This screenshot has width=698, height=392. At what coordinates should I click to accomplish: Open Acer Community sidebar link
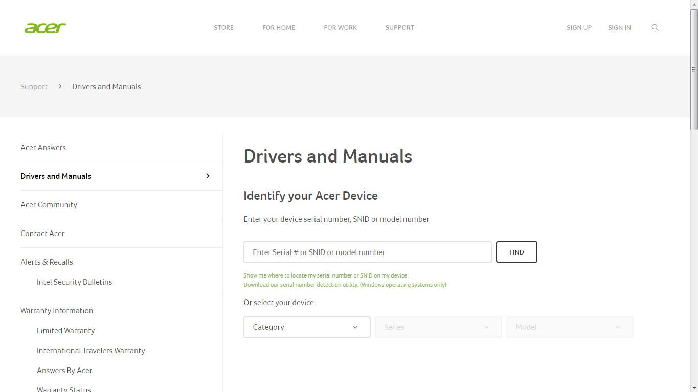[x=49, y=205]
